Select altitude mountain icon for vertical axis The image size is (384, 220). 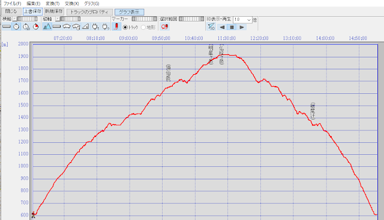coord(47,26)
